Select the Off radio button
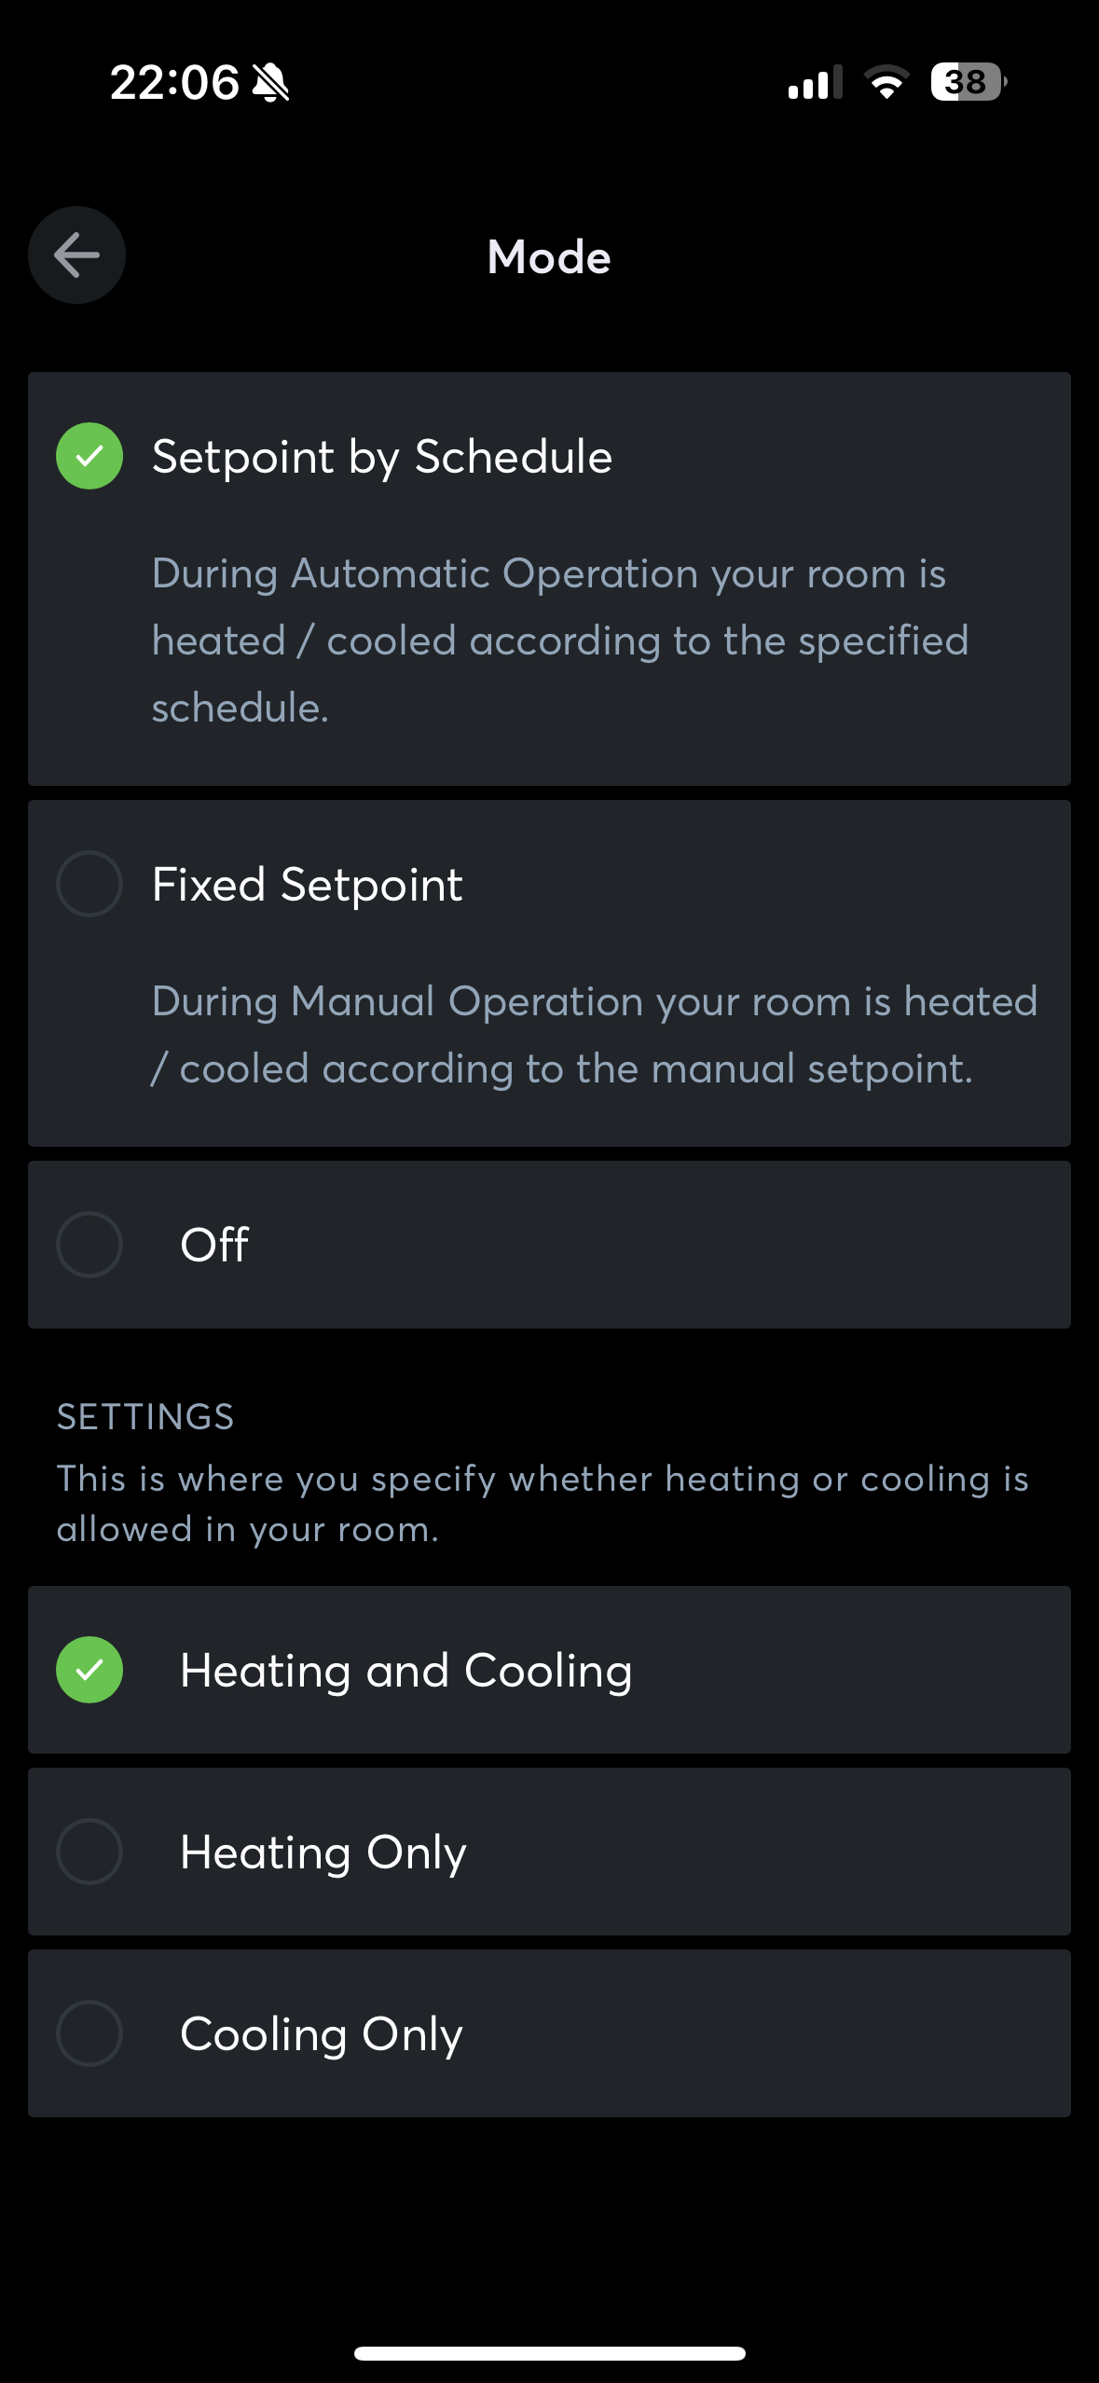Image resolution: width=1099 pixels, height=2383 pixels. click(89, 1245)
